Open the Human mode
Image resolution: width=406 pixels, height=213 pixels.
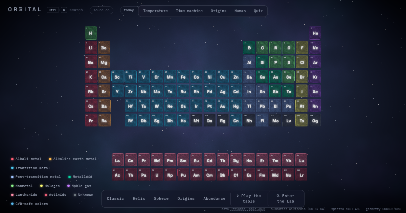pos(240,11)
